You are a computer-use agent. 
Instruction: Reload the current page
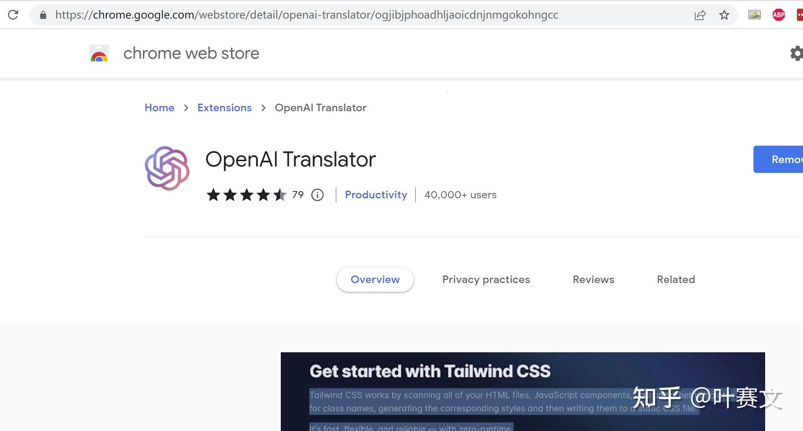[12, 15]
